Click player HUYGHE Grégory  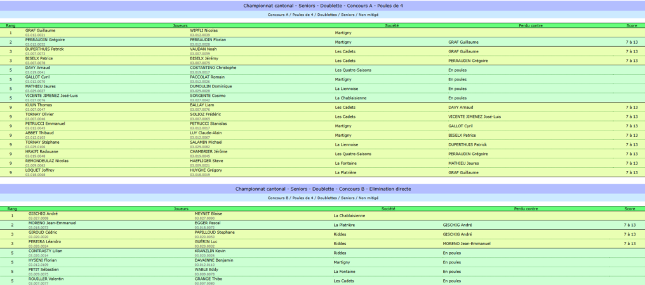point(206,170)
